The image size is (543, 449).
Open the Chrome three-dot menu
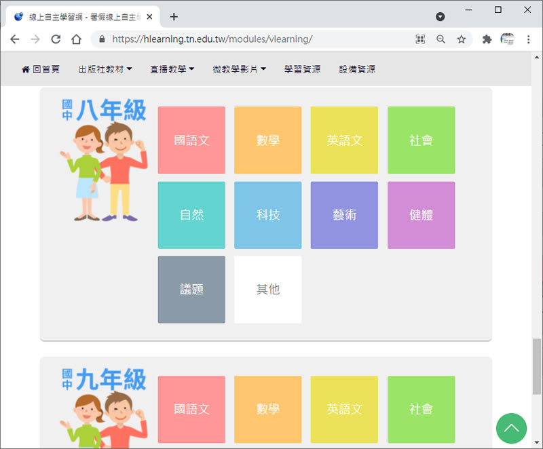click(x=529, y=39)
